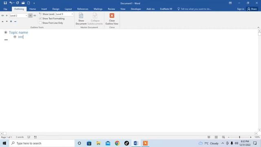Close Outline View with red X
This screenshot has width=261, height=147.
[x=112, y=19]
